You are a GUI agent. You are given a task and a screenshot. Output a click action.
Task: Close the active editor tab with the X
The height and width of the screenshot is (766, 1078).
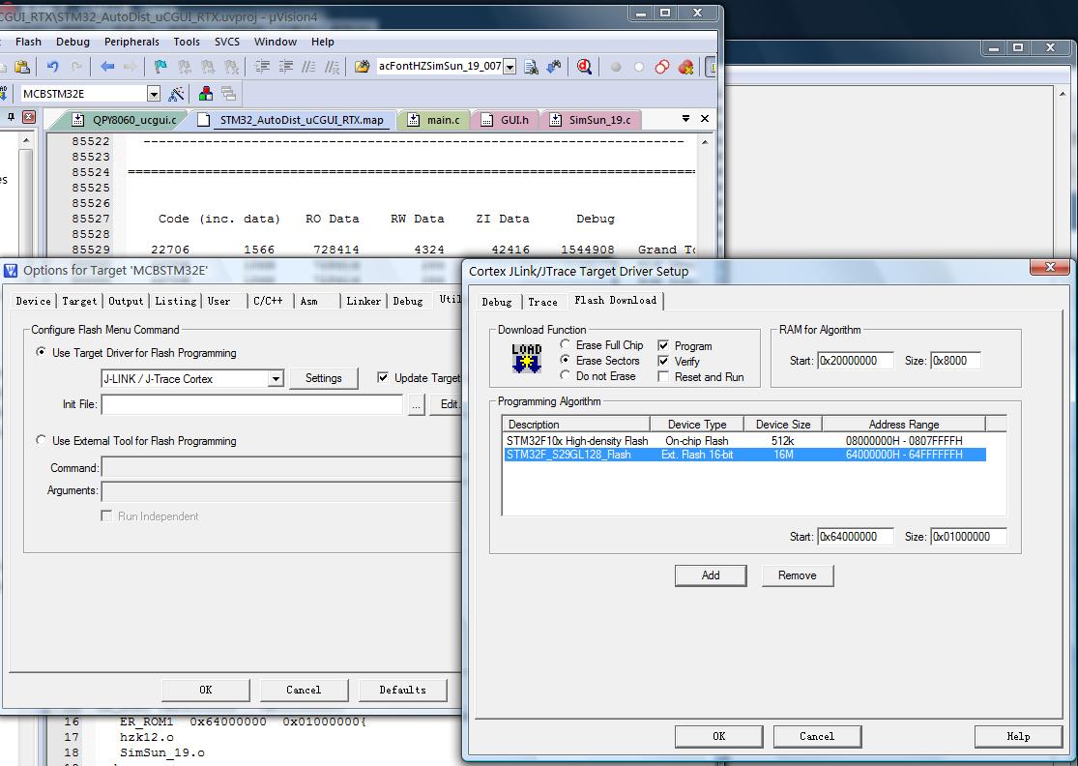[x=705, y=118]
